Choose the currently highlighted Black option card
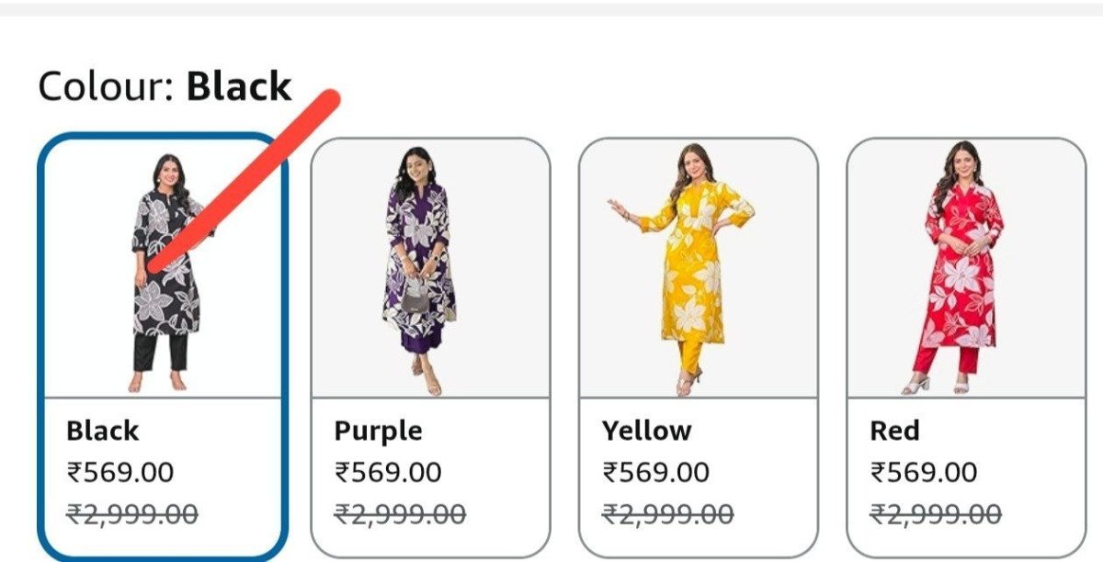 (164, 340)
